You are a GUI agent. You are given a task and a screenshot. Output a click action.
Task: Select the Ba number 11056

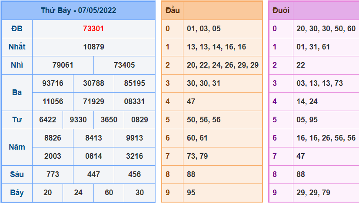click(x=53, y=101)
